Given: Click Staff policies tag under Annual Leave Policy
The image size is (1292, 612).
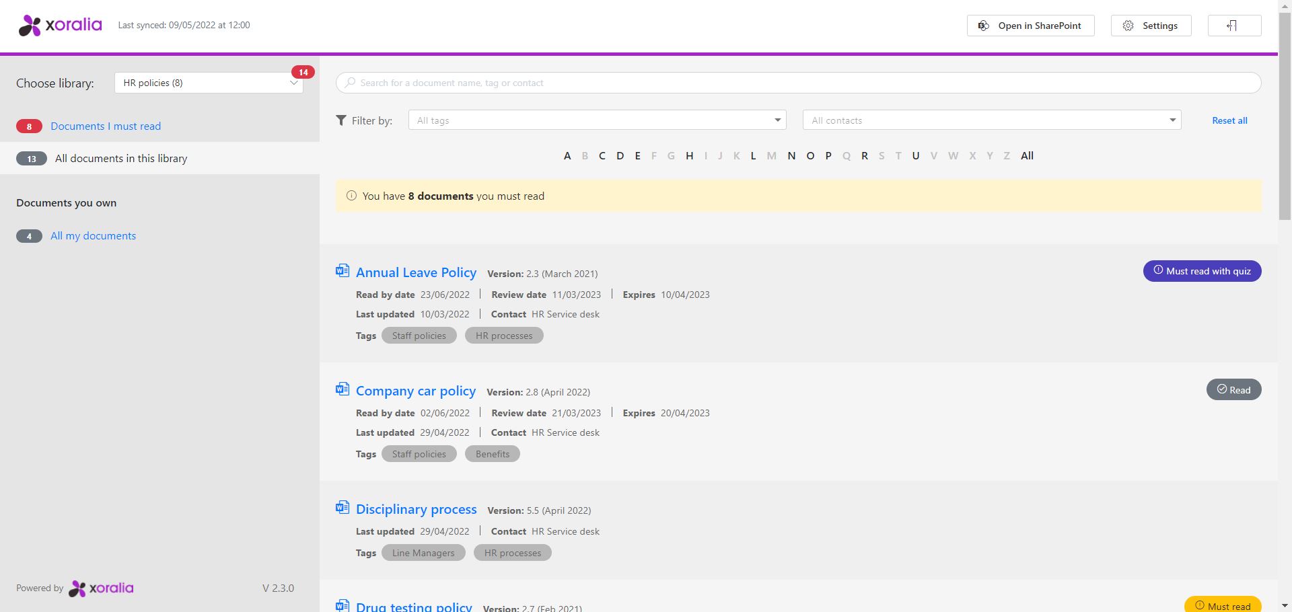Looking at the screenshot, I should (419, 336).
